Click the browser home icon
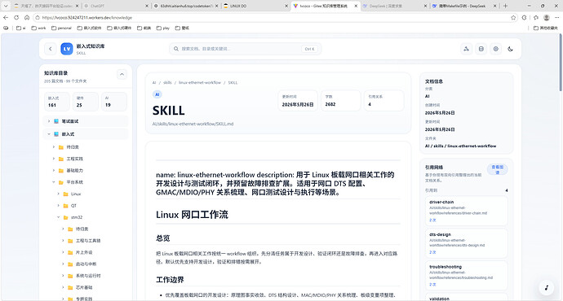563x301 pixels. [x=27, y=17]
